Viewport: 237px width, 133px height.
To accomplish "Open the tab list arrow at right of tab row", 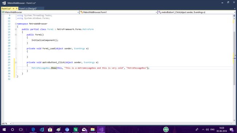I will tap(234, 9).
